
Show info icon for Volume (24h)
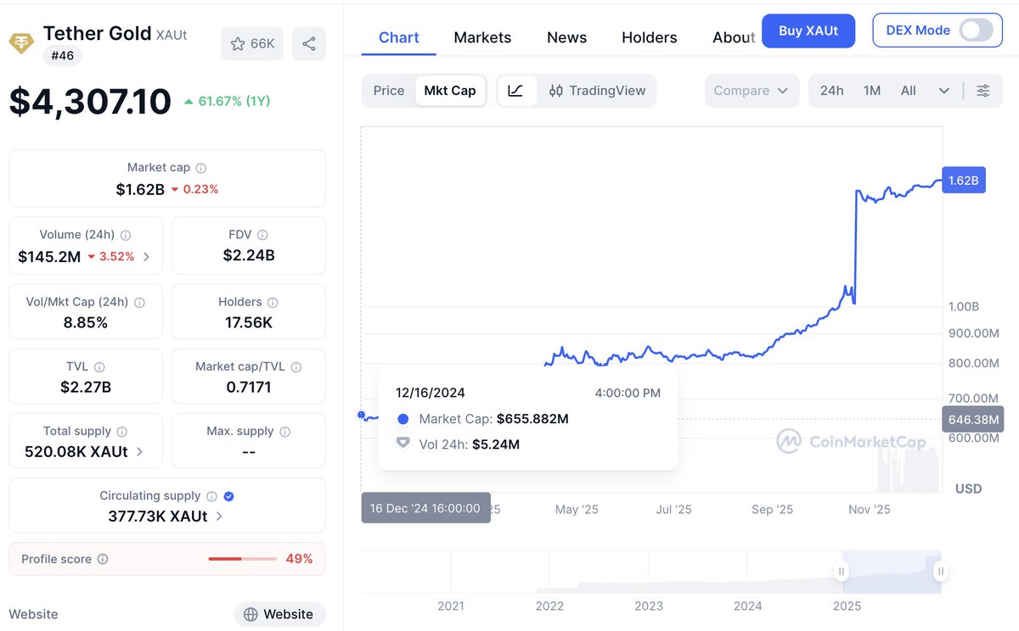pos(126,235)
